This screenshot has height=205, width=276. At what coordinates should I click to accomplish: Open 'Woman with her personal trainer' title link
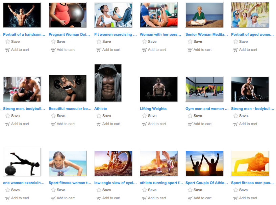click(160, 34)
